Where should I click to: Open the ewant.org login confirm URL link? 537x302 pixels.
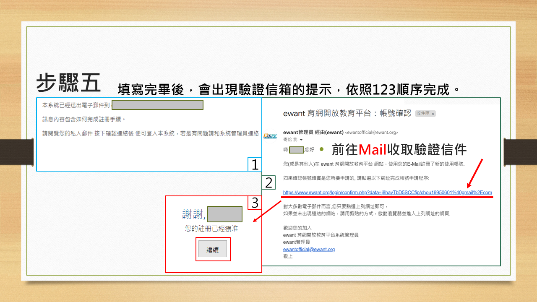[387, 193]
